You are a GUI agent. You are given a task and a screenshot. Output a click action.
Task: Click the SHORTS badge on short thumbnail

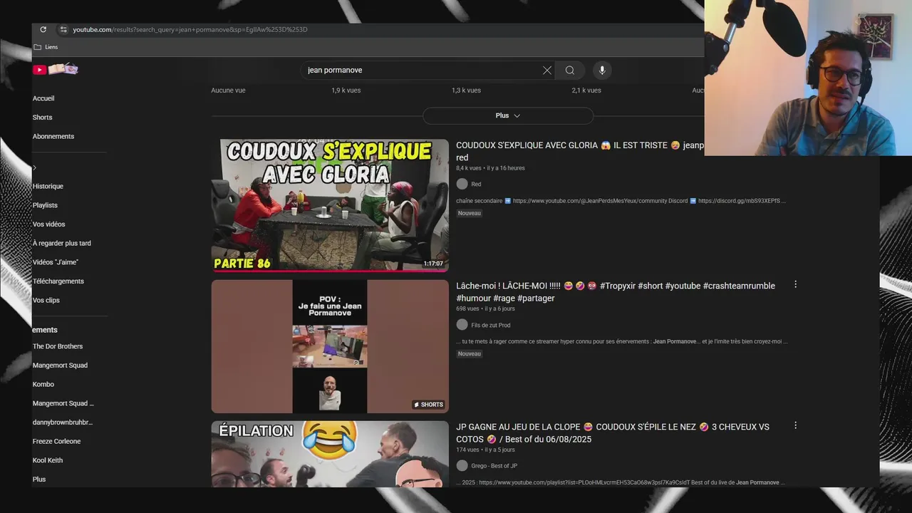coord(428,405)
